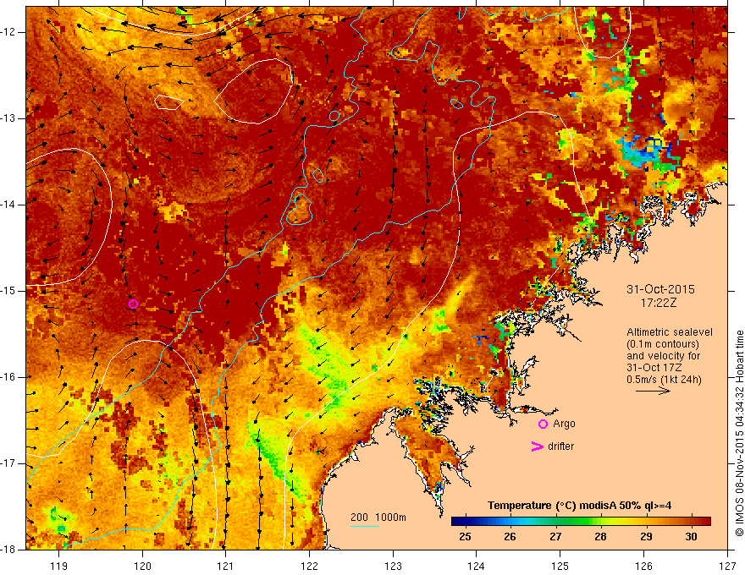This screenshot has width=745, height=575.
Task: Click the "Temperature (°C) modisA 50% ql>=4" title
Action: coord(579,506)
